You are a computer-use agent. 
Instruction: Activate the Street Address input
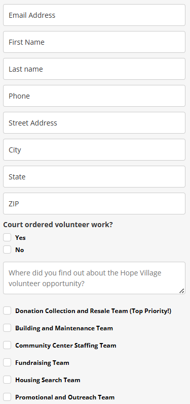click(x=94, y=122)
